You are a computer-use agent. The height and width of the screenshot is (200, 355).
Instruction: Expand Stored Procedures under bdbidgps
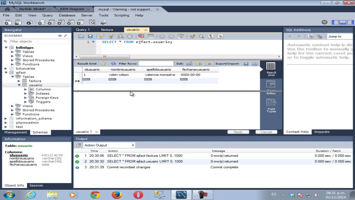tap(12, 60)
